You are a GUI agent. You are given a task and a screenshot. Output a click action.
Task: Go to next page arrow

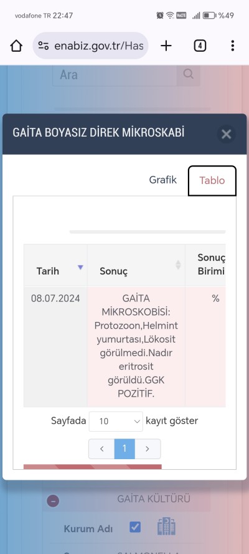[x=148, y=449]
